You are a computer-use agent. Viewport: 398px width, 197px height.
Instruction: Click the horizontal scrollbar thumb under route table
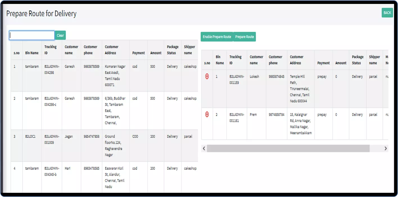(288, 149)
